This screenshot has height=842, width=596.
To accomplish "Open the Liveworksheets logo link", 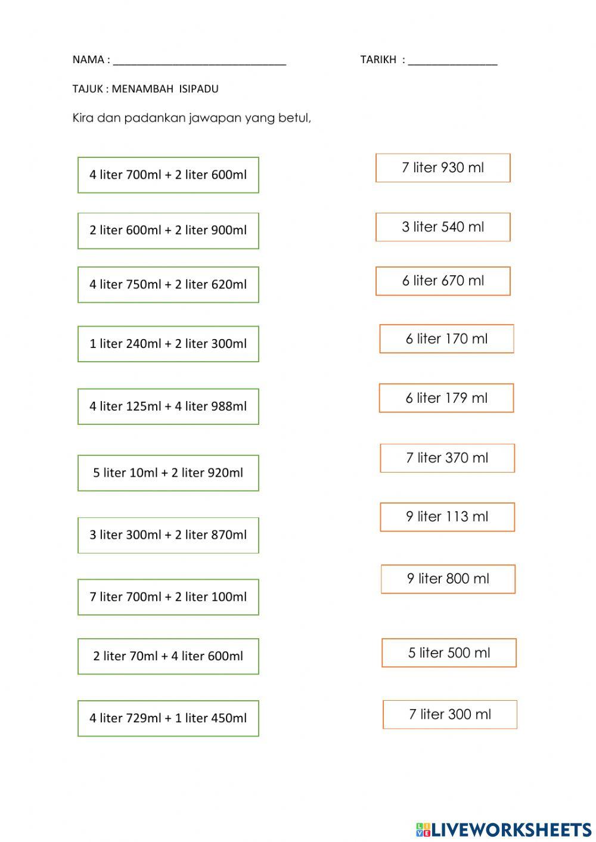I will [x=504, y=829].
